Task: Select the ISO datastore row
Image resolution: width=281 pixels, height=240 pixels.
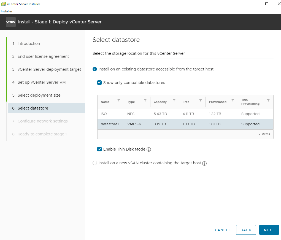Action: [x=185, y=114]
